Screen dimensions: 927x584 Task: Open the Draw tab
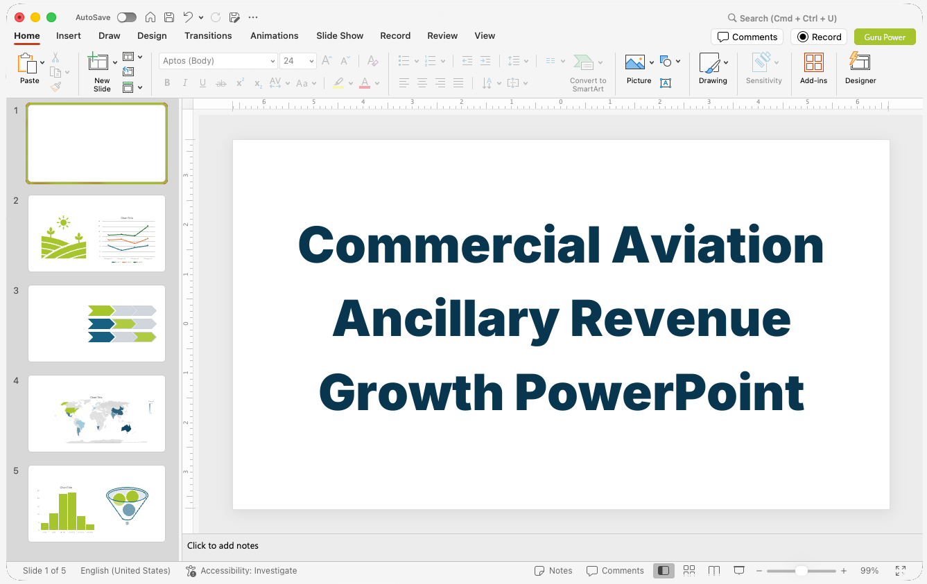click(110, 36)
